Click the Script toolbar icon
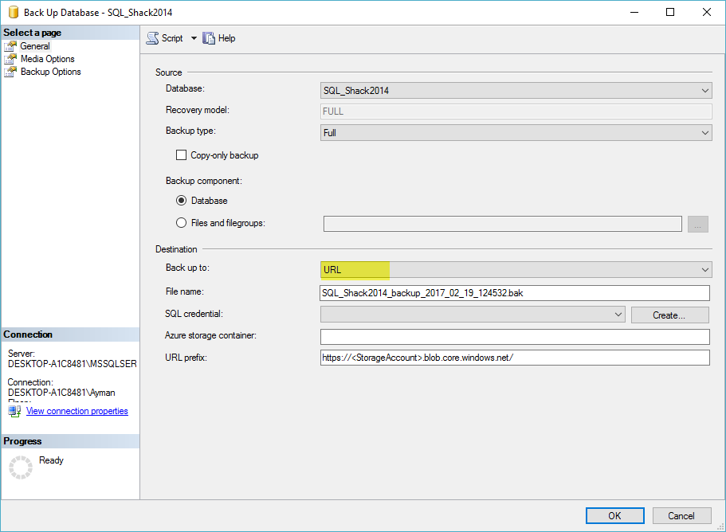 coord(152,38)
